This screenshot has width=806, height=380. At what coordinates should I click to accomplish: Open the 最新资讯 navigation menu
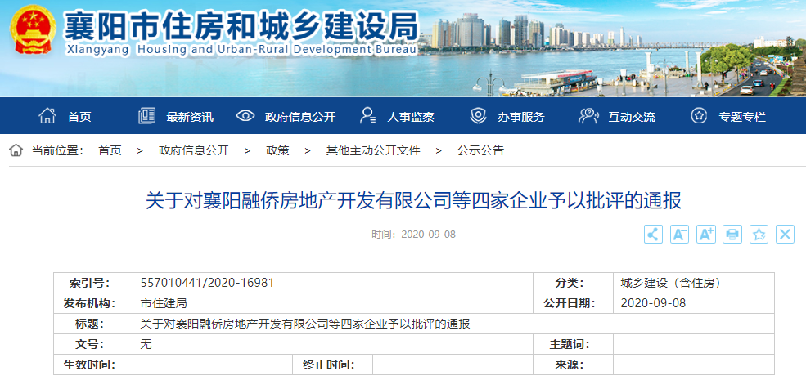[x=176, y=116]
